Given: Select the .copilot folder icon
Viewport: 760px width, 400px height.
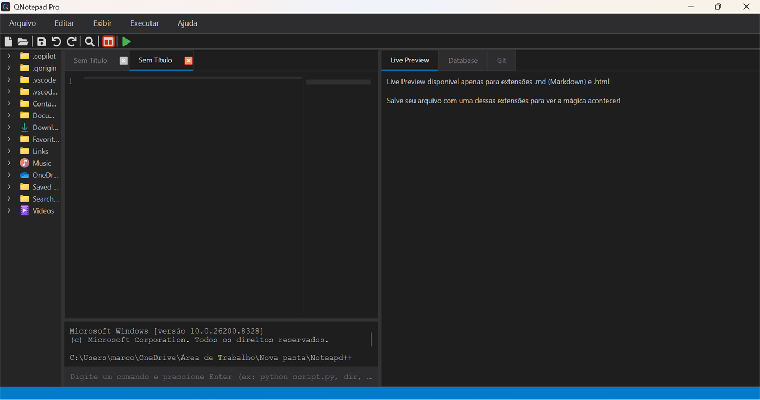Looking at the screenshot, I should pyautogui.click(x=24, y=56).
